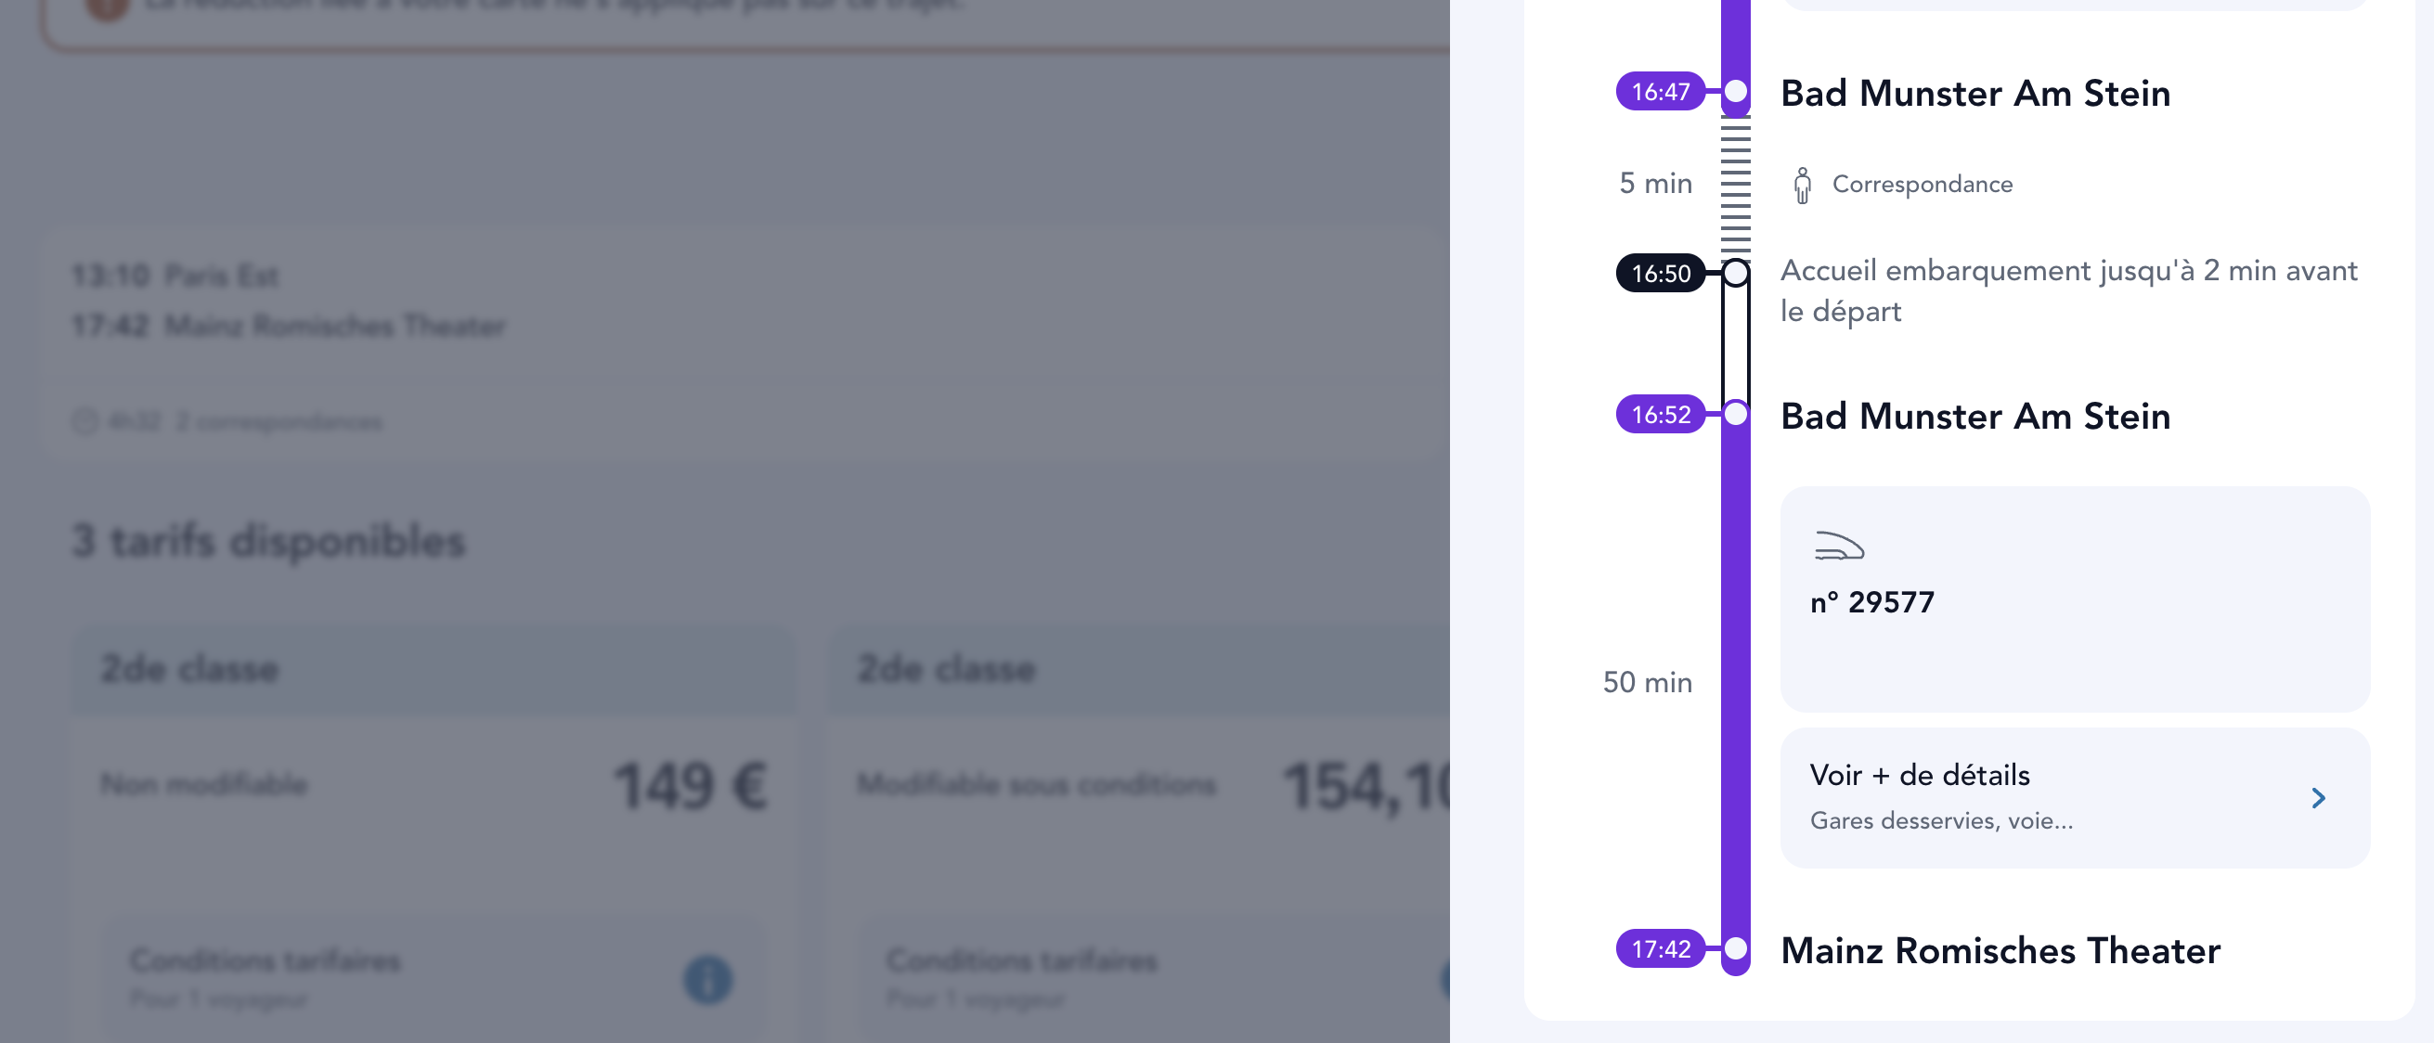The image size is (2434, 1043).
Task: Click the 16:47 time badge
Action: (1660, 92)
